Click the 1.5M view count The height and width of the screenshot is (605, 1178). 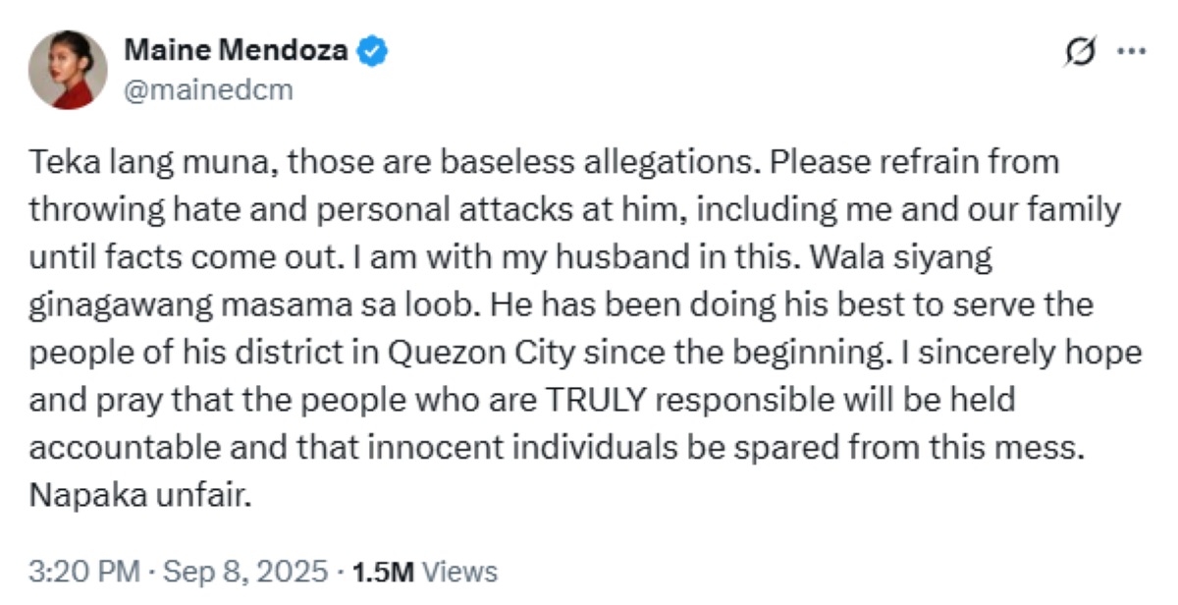point(384,572)
